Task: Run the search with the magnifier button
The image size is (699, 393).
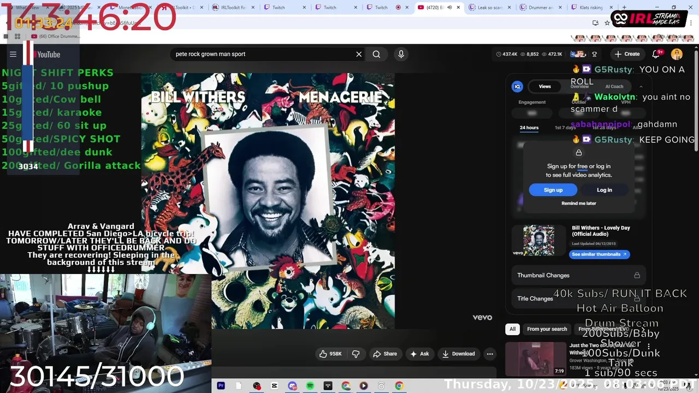Action: pos(376,54)
